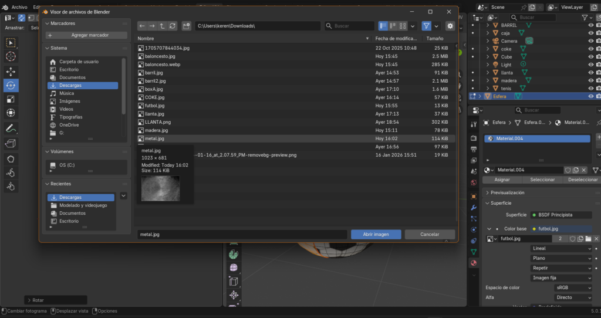Create a new folder with toolbar icon
Viewport: 601px width, 318px height.
[186, 26]
